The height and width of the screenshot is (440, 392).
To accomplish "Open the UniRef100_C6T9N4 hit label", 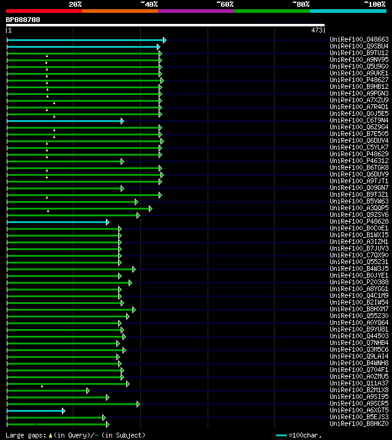I will pos(359,120).
